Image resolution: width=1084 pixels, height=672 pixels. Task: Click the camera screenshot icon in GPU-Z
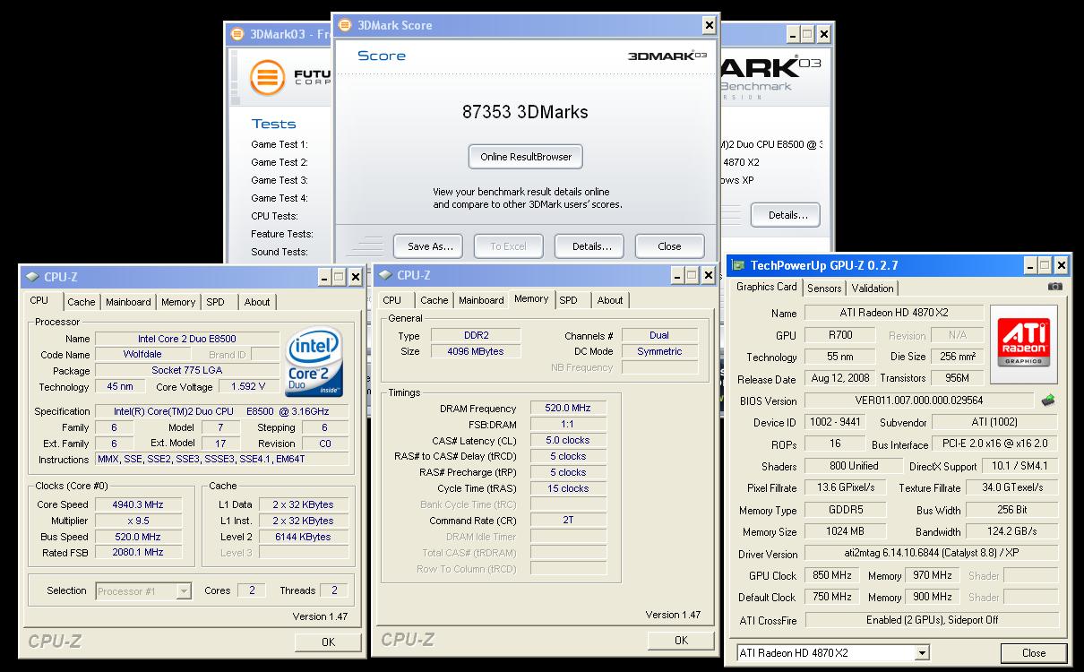pyautogui.click(x=1055, y=287)
